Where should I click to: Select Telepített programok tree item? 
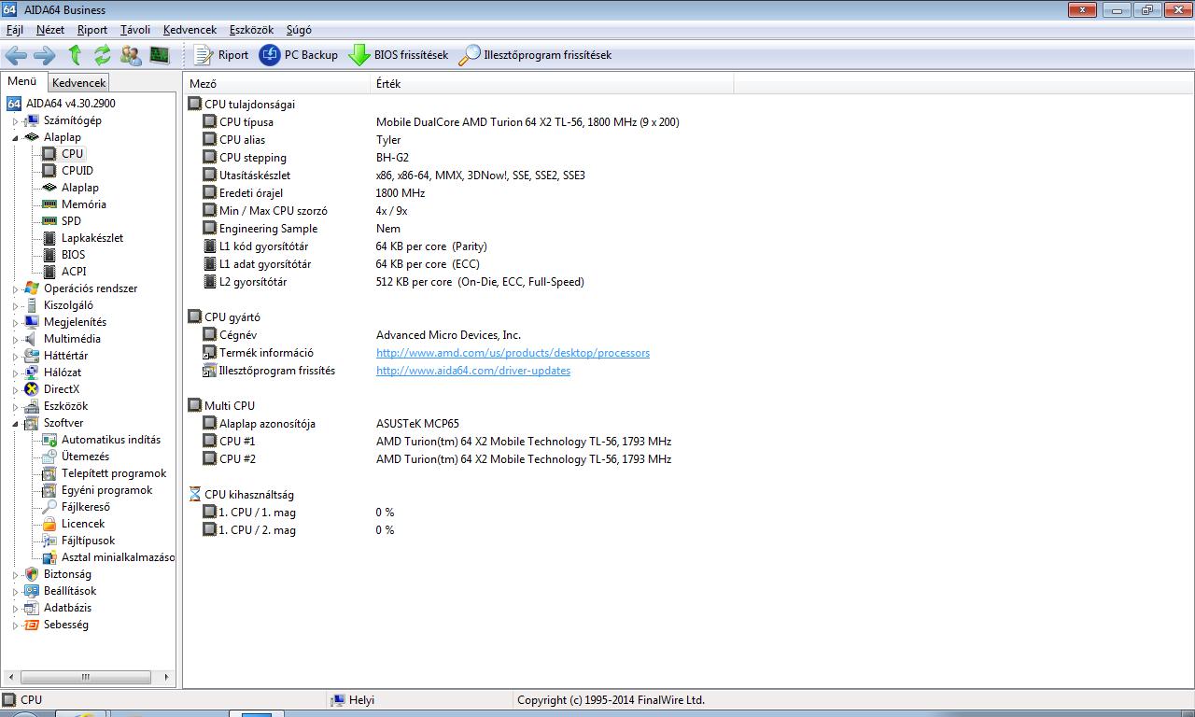coord(114,473)
